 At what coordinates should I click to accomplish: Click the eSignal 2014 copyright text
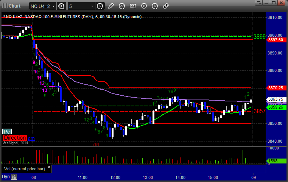point(16,143)
